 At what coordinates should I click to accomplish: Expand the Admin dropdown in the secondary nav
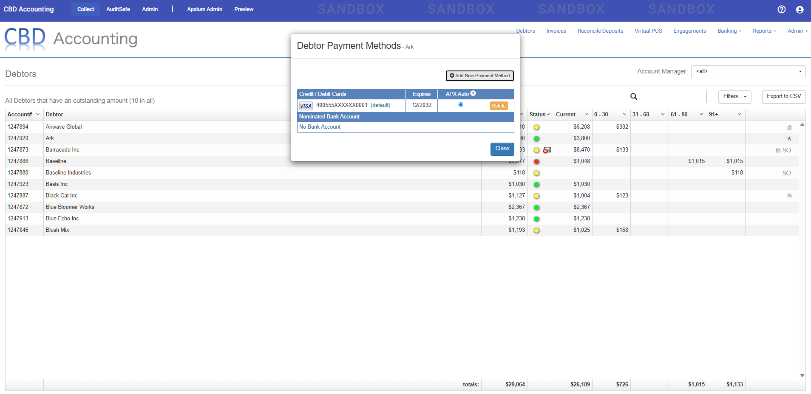[797, 31]
